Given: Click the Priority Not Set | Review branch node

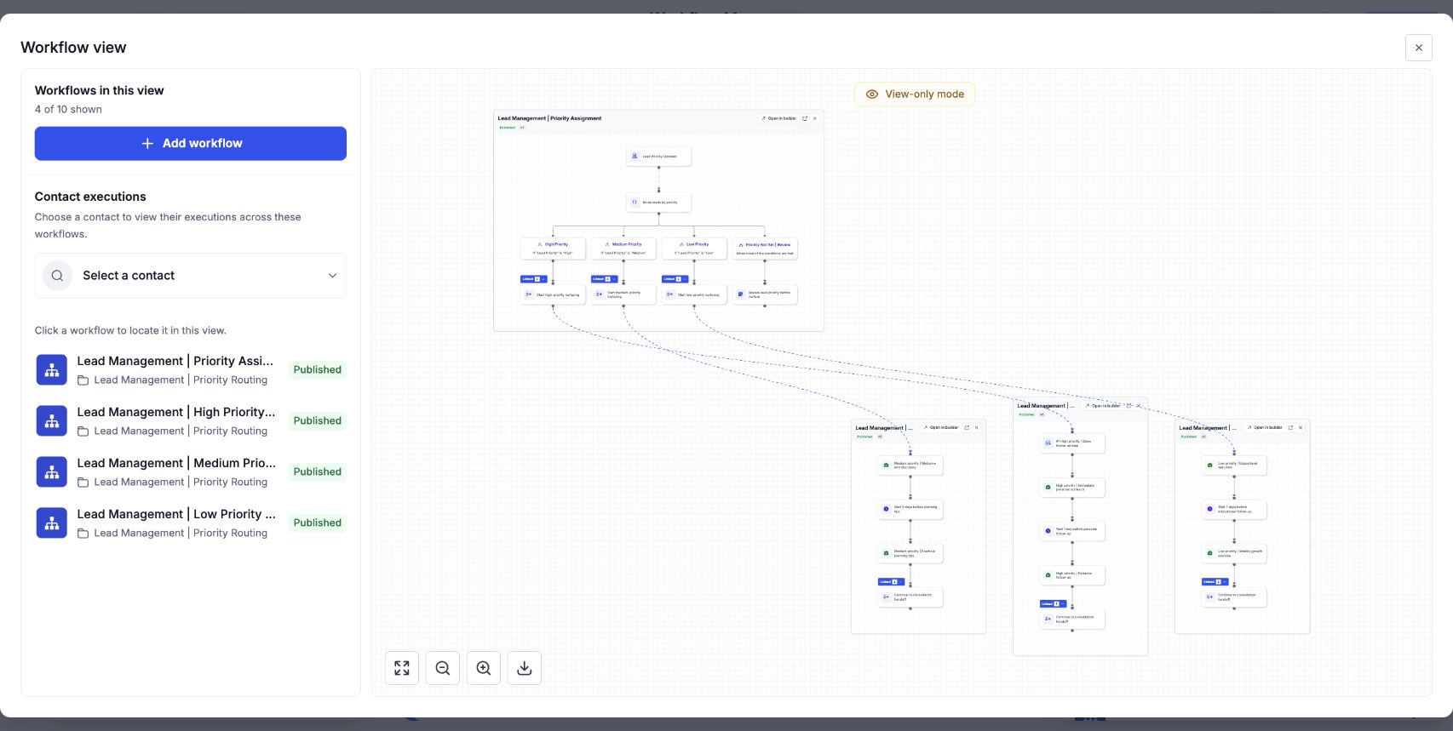Looking at the screenshot, I should click(x=765, y=248).
